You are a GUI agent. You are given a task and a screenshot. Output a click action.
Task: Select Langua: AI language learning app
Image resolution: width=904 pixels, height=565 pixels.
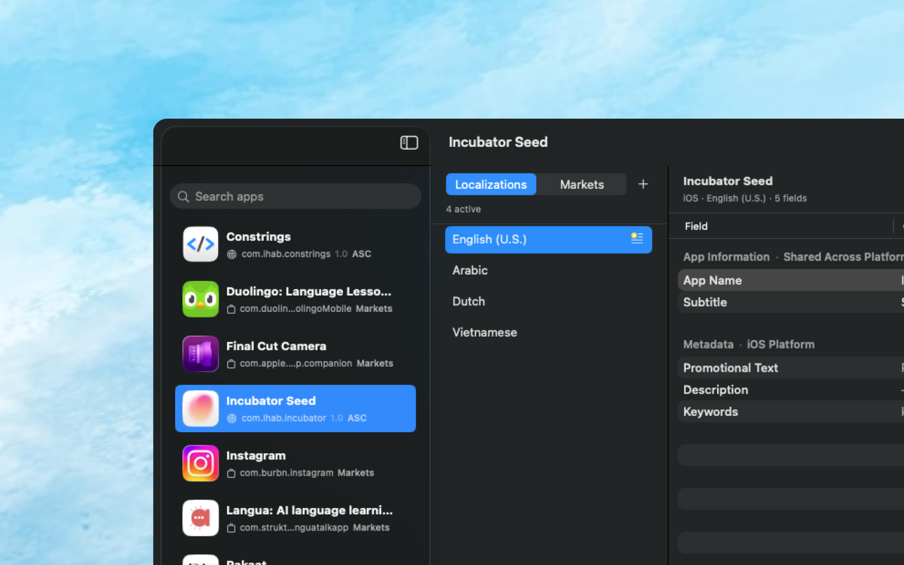[295, 518]
